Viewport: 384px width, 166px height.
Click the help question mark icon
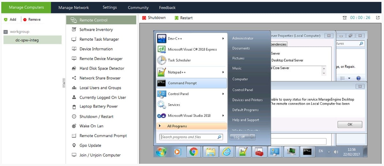coord(358,78)
